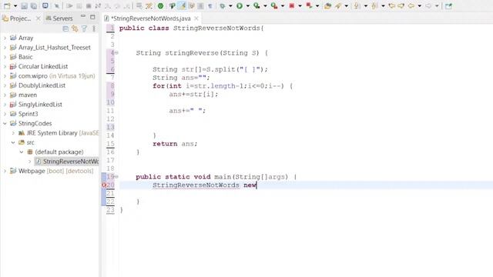The height and width of the screenshot is (277, 493).
Task: Click the New file toolbar icon
Action: tap(7, 5)
